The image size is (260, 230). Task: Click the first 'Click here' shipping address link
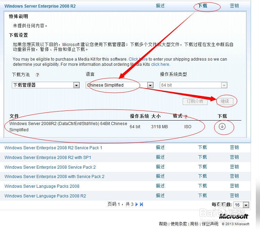(x=138, y=59)
